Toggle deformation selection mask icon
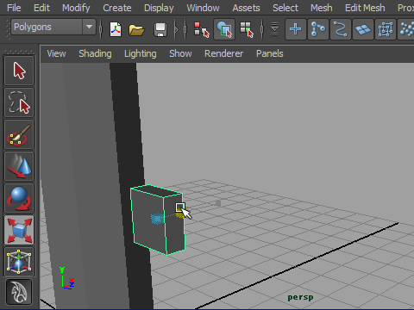 386,29
